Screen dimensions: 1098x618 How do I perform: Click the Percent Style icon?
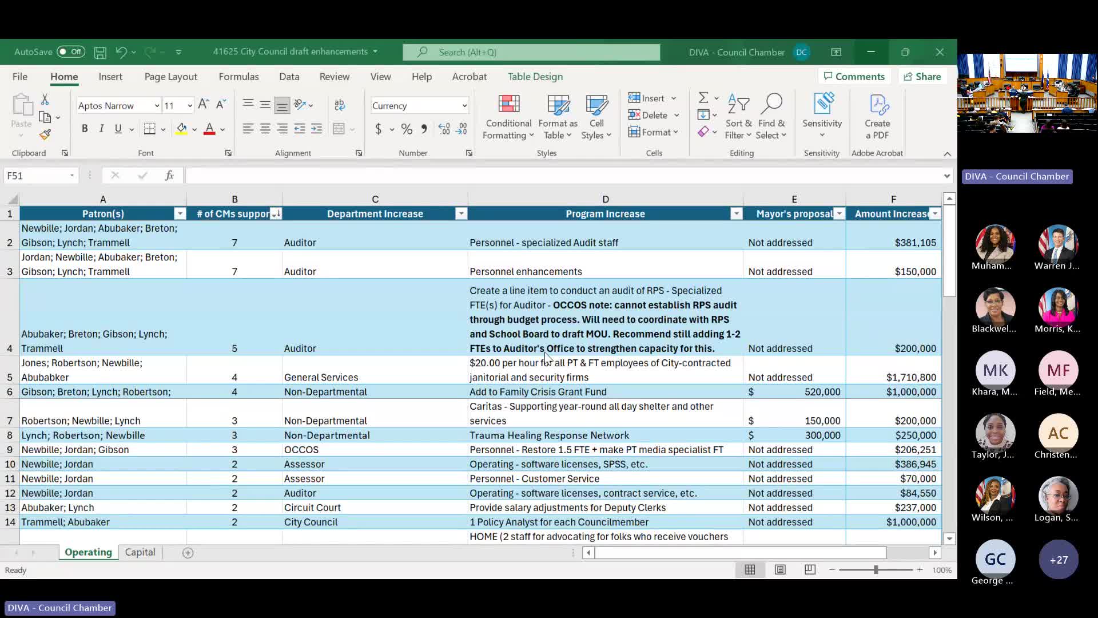(x=407, y=129)
